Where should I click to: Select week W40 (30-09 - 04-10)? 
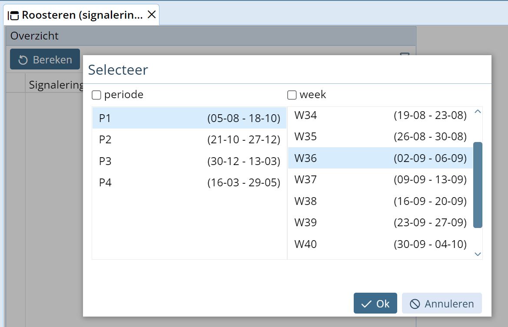380,244
